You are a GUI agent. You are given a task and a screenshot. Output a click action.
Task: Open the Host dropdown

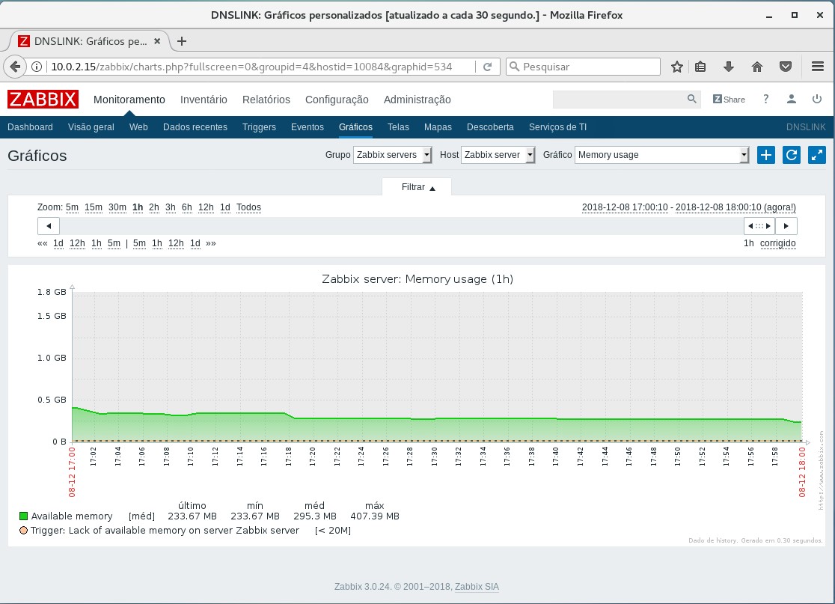(x=498, y=155)
